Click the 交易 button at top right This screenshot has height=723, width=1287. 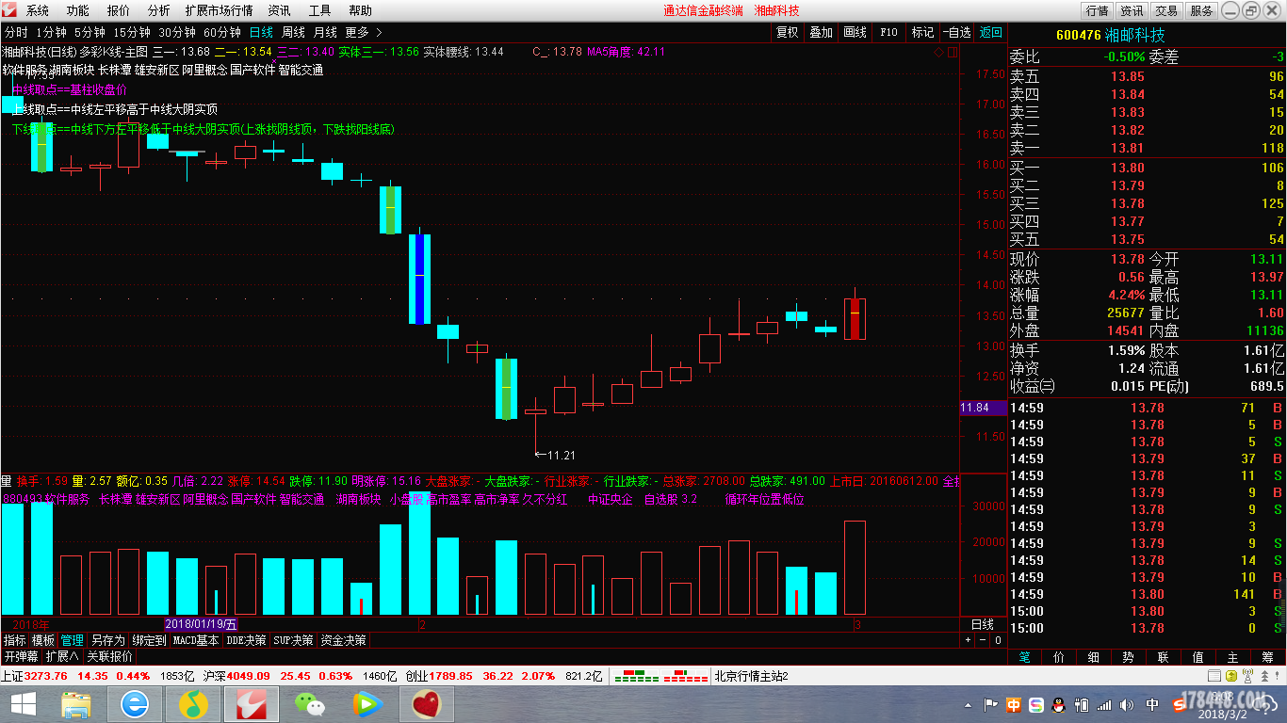point(1166,10)
